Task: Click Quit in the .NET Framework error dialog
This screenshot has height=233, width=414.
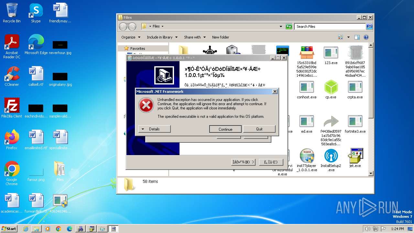Action: coord(259,129)
